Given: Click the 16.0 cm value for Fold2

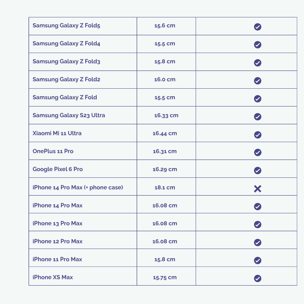Looking at the screenshot, I should coord(165,80).
